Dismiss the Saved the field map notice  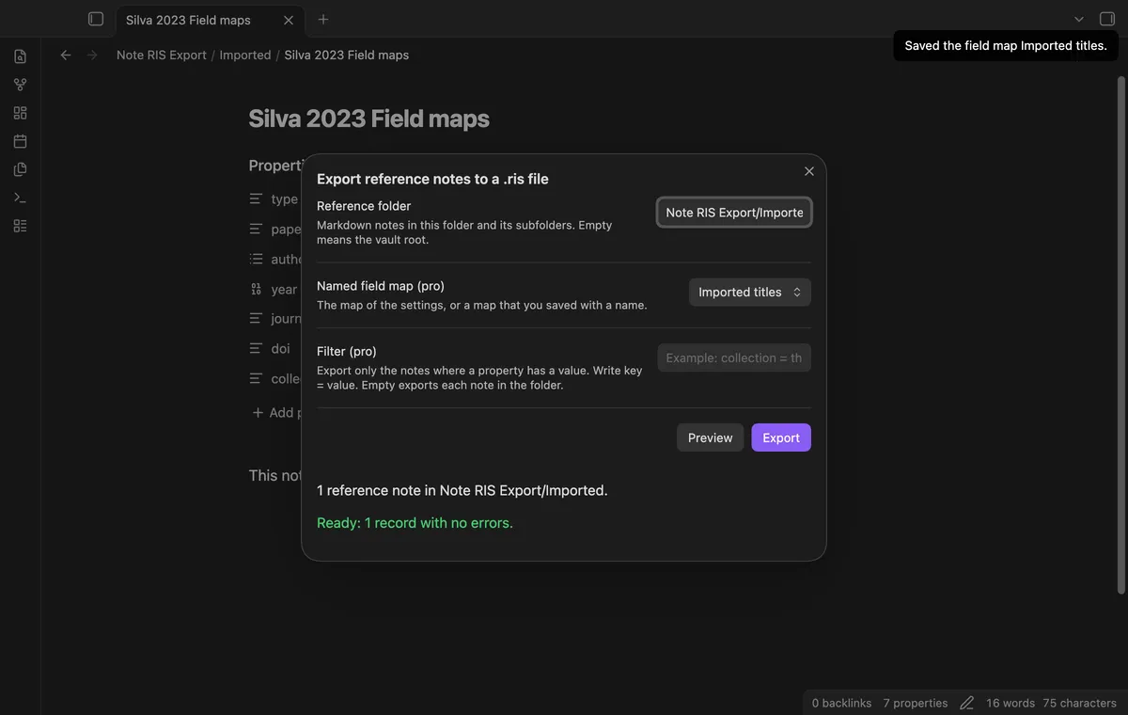tap(1006, 45)
